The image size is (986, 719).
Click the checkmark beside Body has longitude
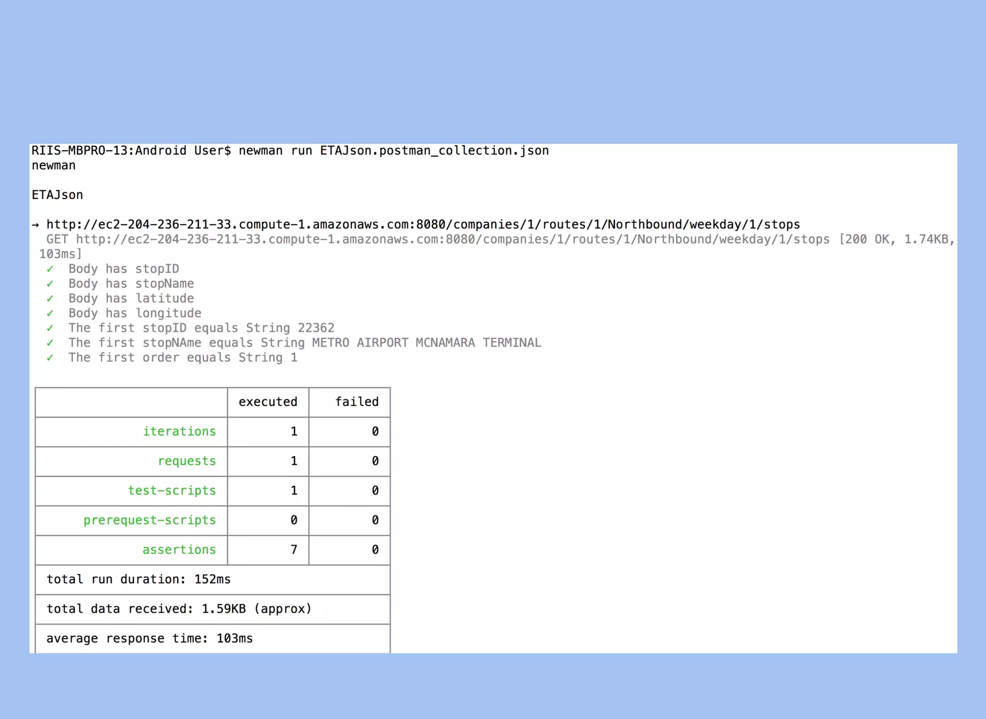(x=50, y=313)
